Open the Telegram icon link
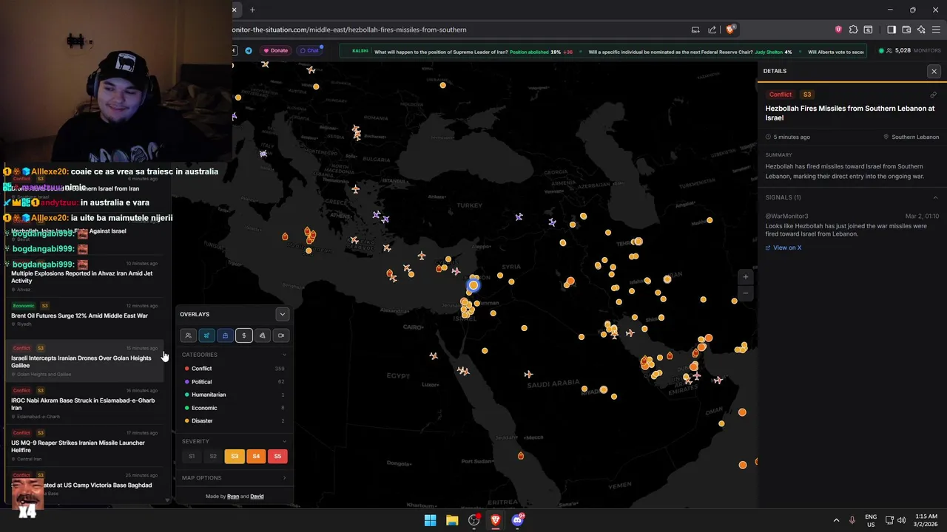The width and height of the screenshot is (947, 532). (249, 50)
